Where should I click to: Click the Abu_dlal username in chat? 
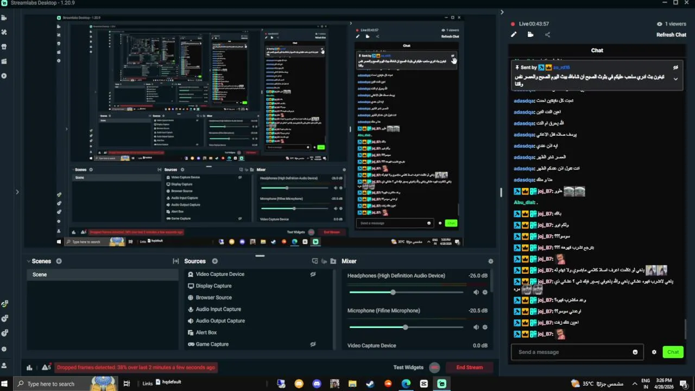point(523,203)
